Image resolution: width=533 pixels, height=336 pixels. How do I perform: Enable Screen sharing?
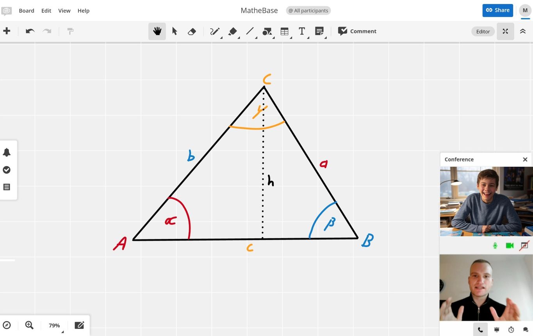[524, 245]
